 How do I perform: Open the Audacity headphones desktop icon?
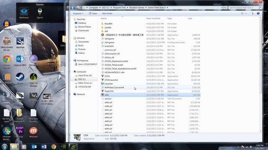coord(7,25)
